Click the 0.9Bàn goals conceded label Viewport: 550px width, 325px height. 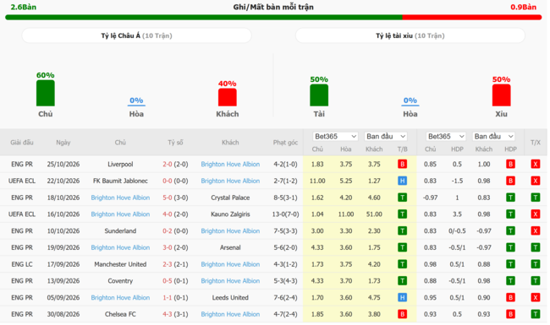pos(523,7)
